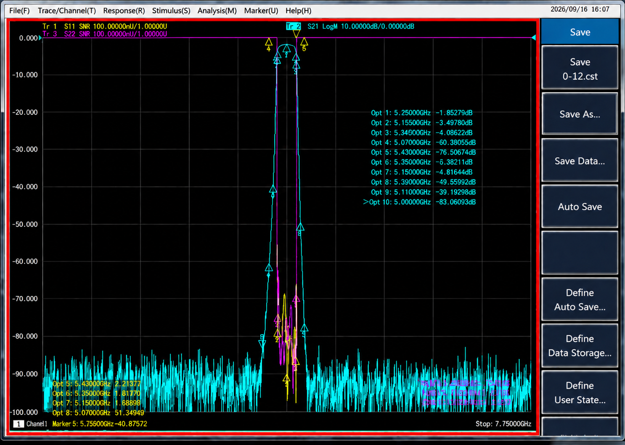The width and height of the screenshot is (625, 445).
Task: Click the -100.000 y-axis scale label
Action: pyautogui.click(x=24, y=412)
